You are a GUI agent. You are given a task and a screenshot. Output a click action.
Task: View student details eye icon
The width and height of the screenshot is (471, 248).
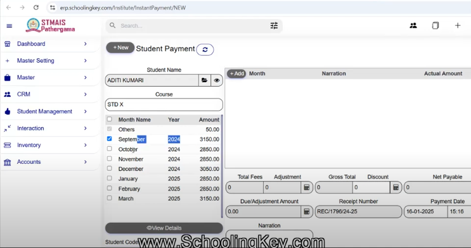(217, 80)
